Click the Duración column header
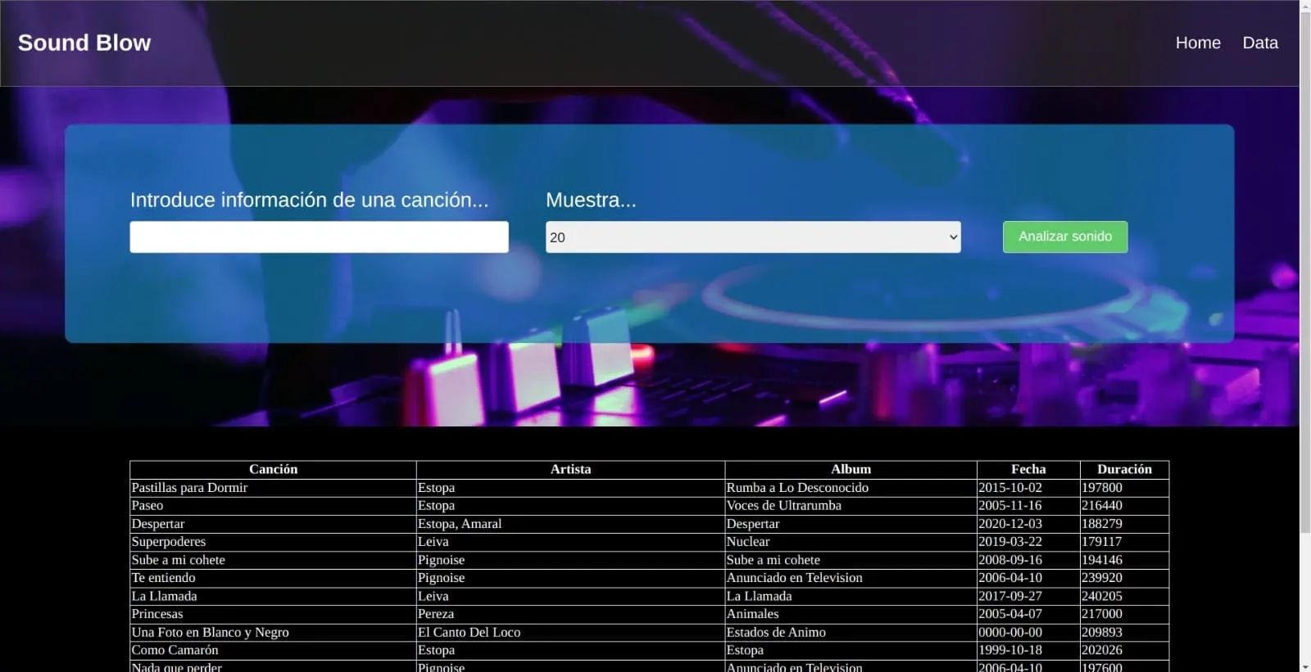 (x=1124, y=469)
